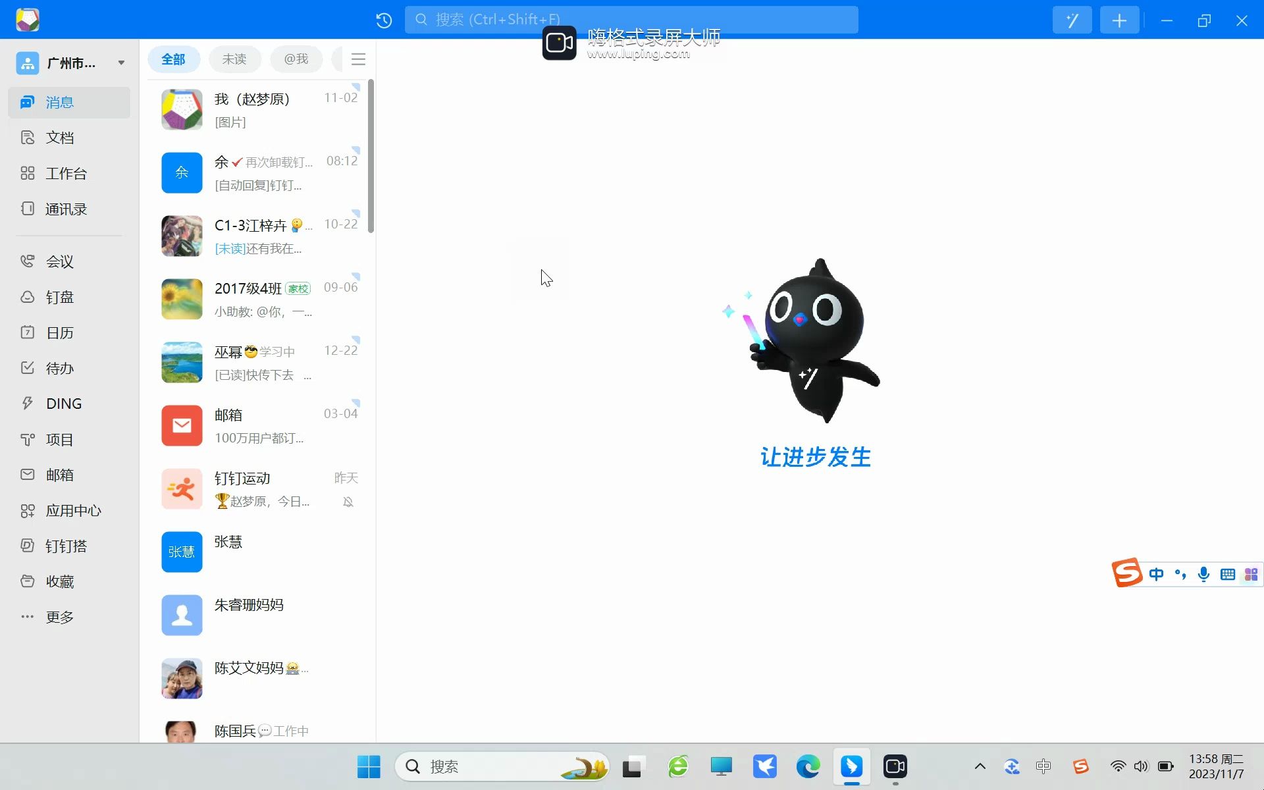
Task: Open the 日历 calendar
Action: (x=69, y=332)
